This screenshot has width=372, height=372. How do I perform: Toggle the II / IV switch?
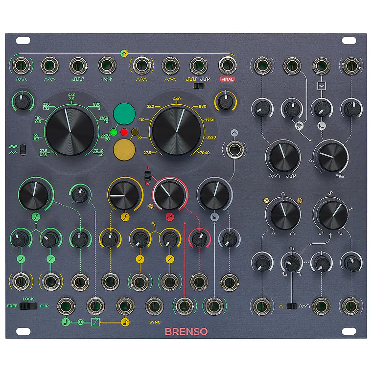147,176
